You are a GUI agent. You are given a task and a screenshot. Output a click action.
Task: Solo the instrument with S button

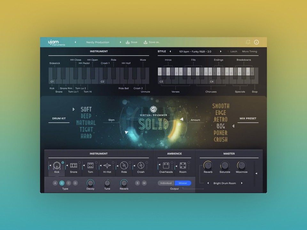pos(138,183)
